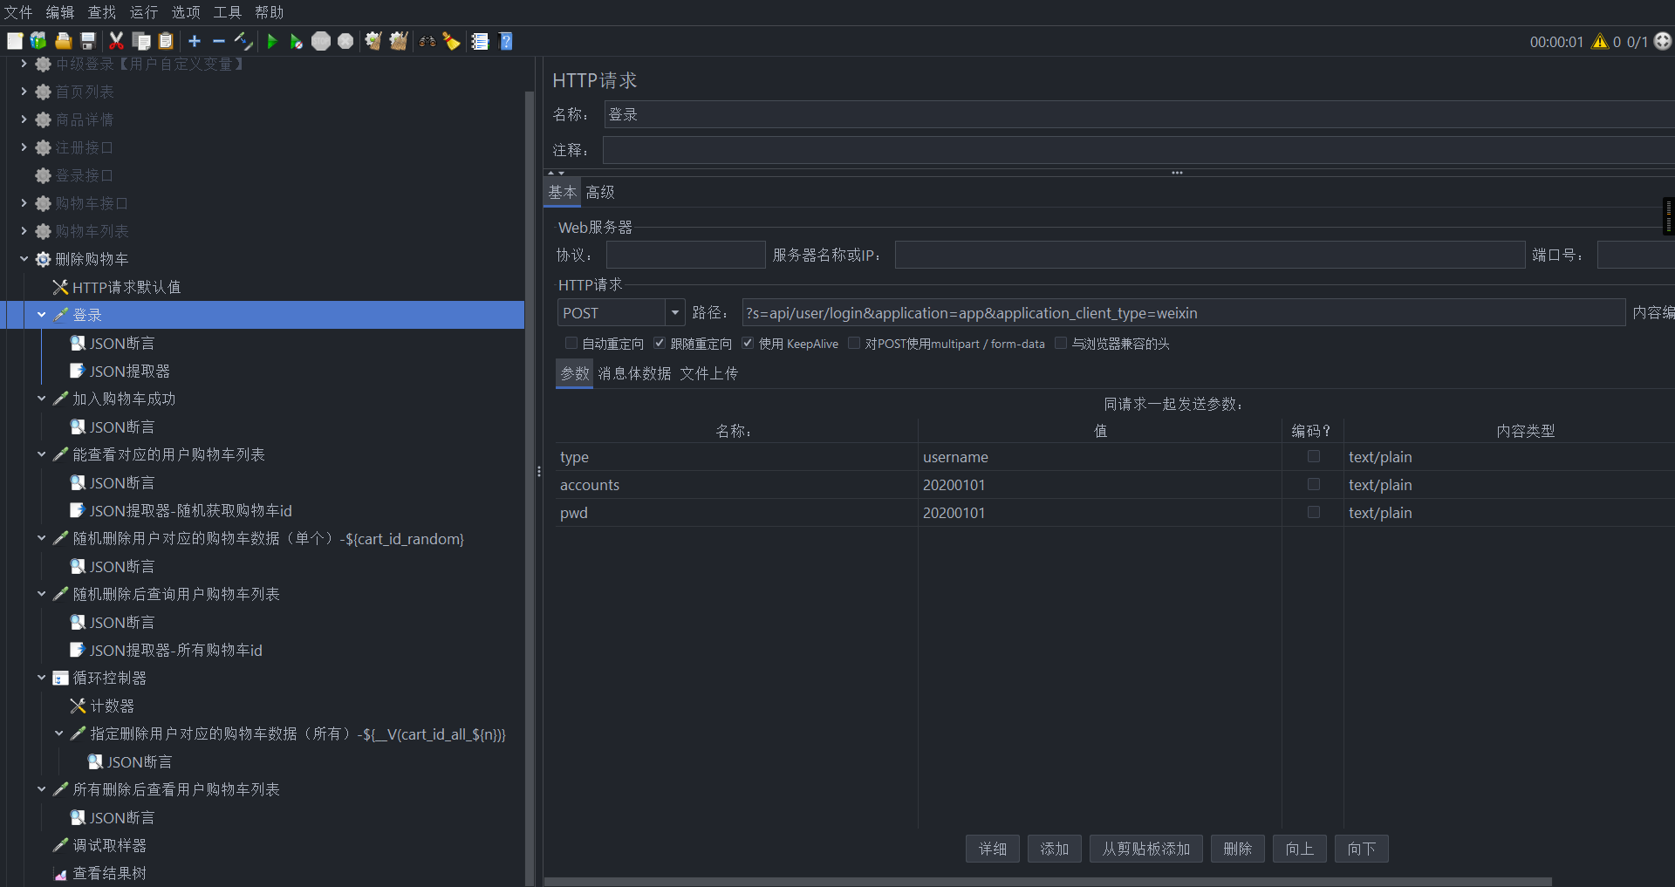The width and height of the screenshot is (1675, 887).
Task: Click the Clear All double-broom icon
Action: click(x=399, y=41)
